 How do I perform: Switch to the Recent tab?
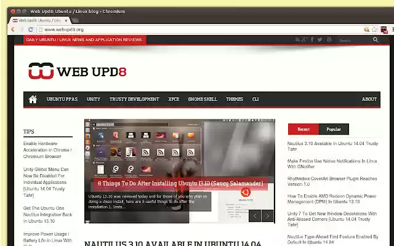click(304, 129)
